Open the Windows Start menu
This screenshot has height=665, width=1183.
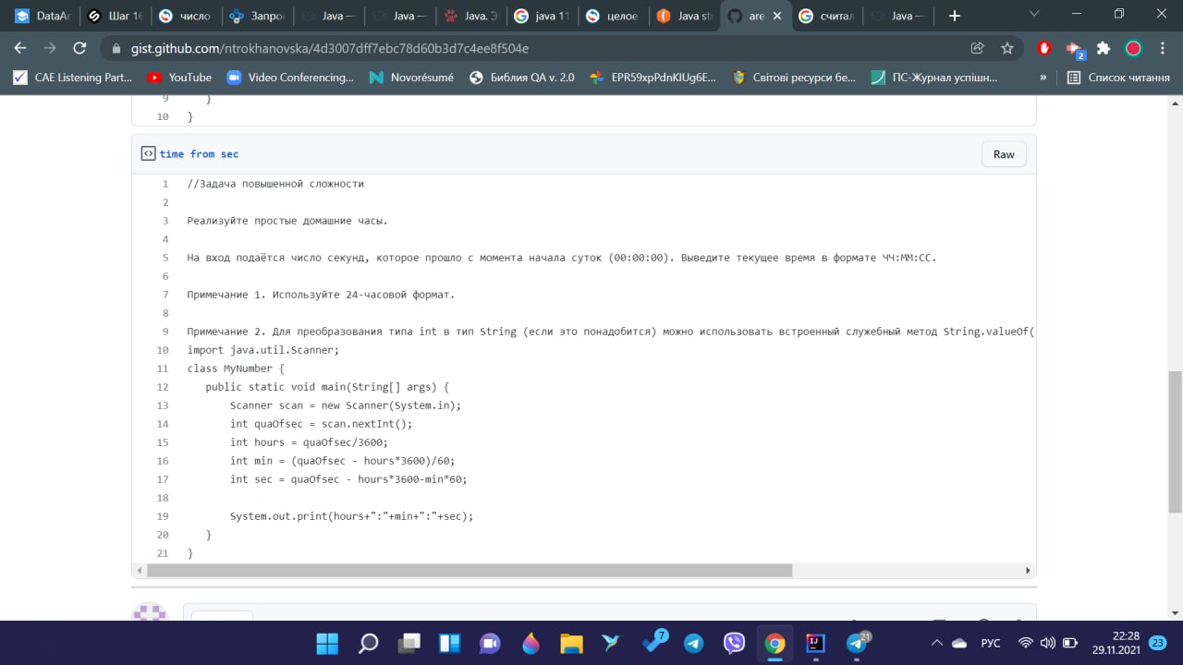click(x=327, y=643)
